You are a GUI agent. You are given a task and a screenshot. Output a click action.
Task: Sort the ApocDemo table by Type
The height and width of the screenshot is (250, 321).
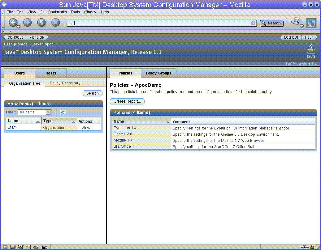click(59, 121)
